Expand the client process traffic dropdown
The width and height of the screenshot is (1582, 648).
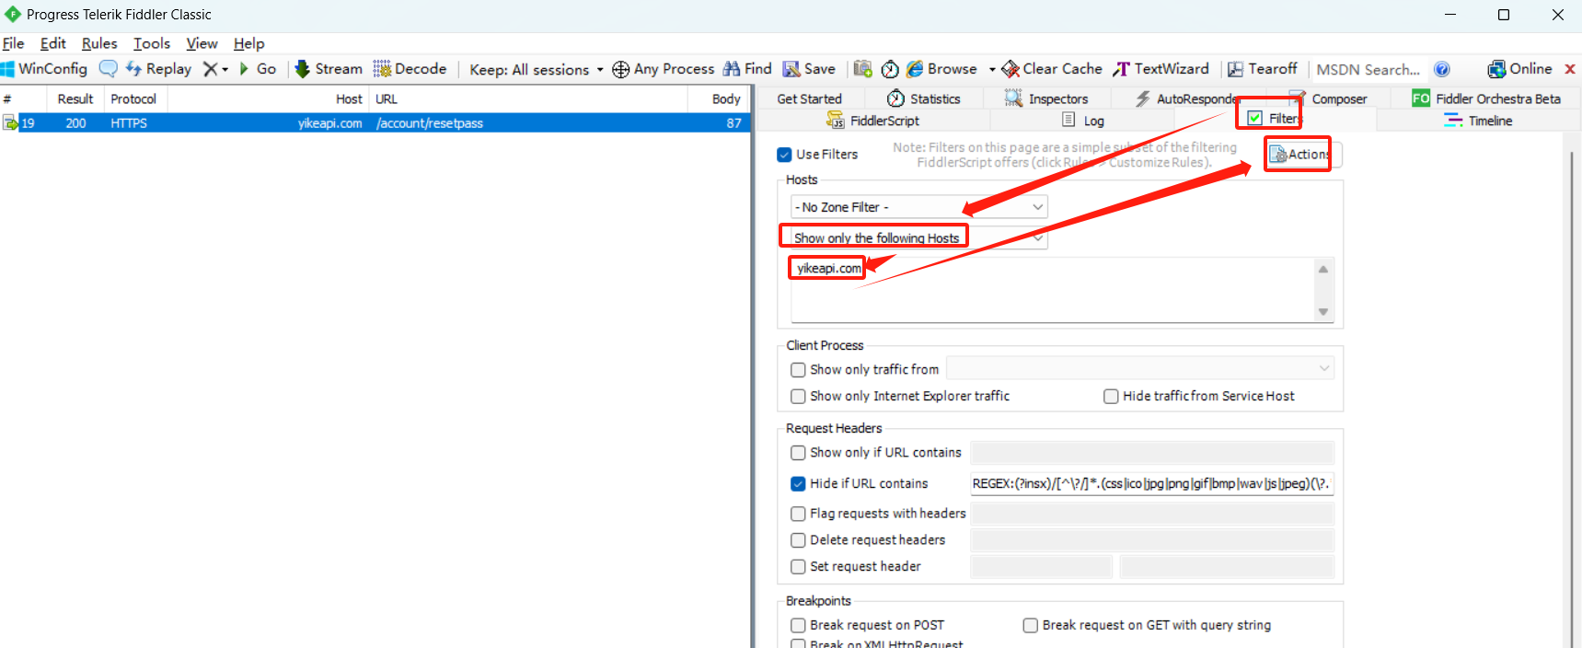click(x=1139, y=368)
